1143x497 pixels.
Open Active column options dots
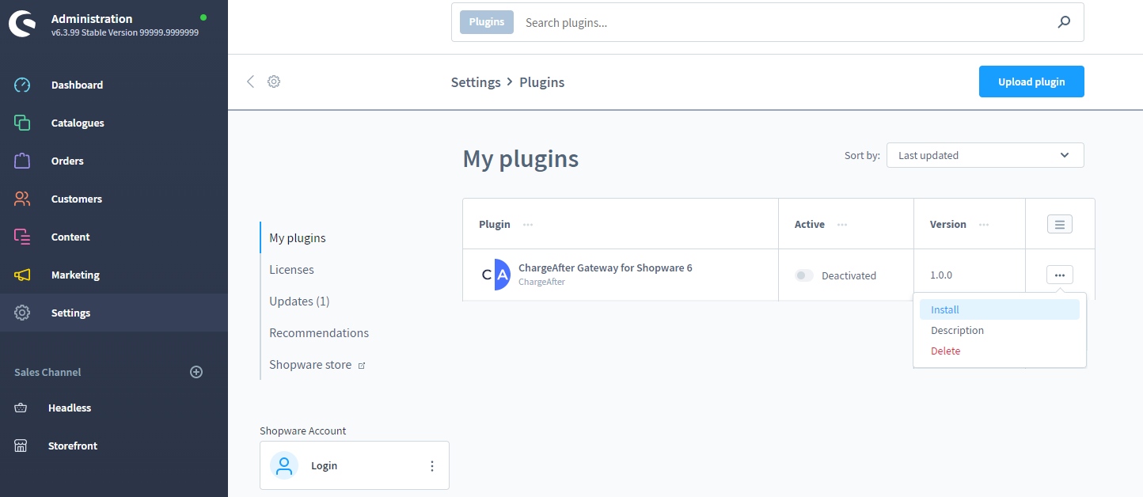[x=842, y=225]
